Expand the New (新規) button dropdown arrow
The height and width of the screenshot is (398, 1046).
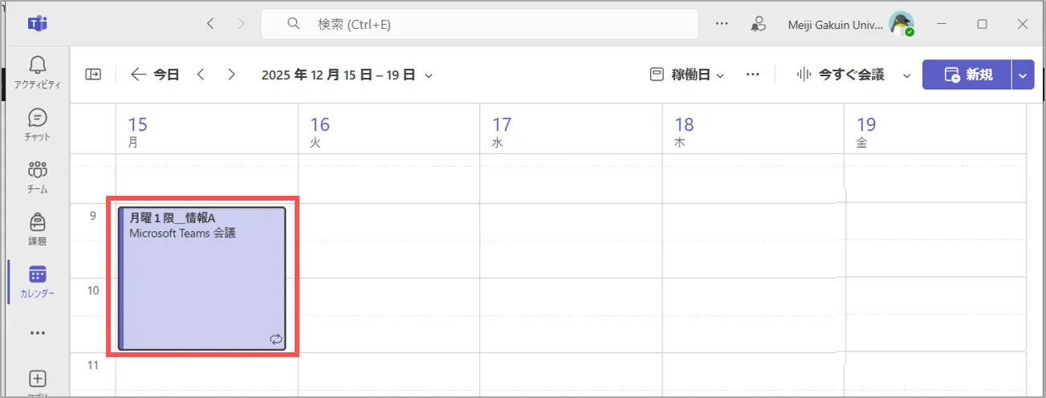point(1023,75)
